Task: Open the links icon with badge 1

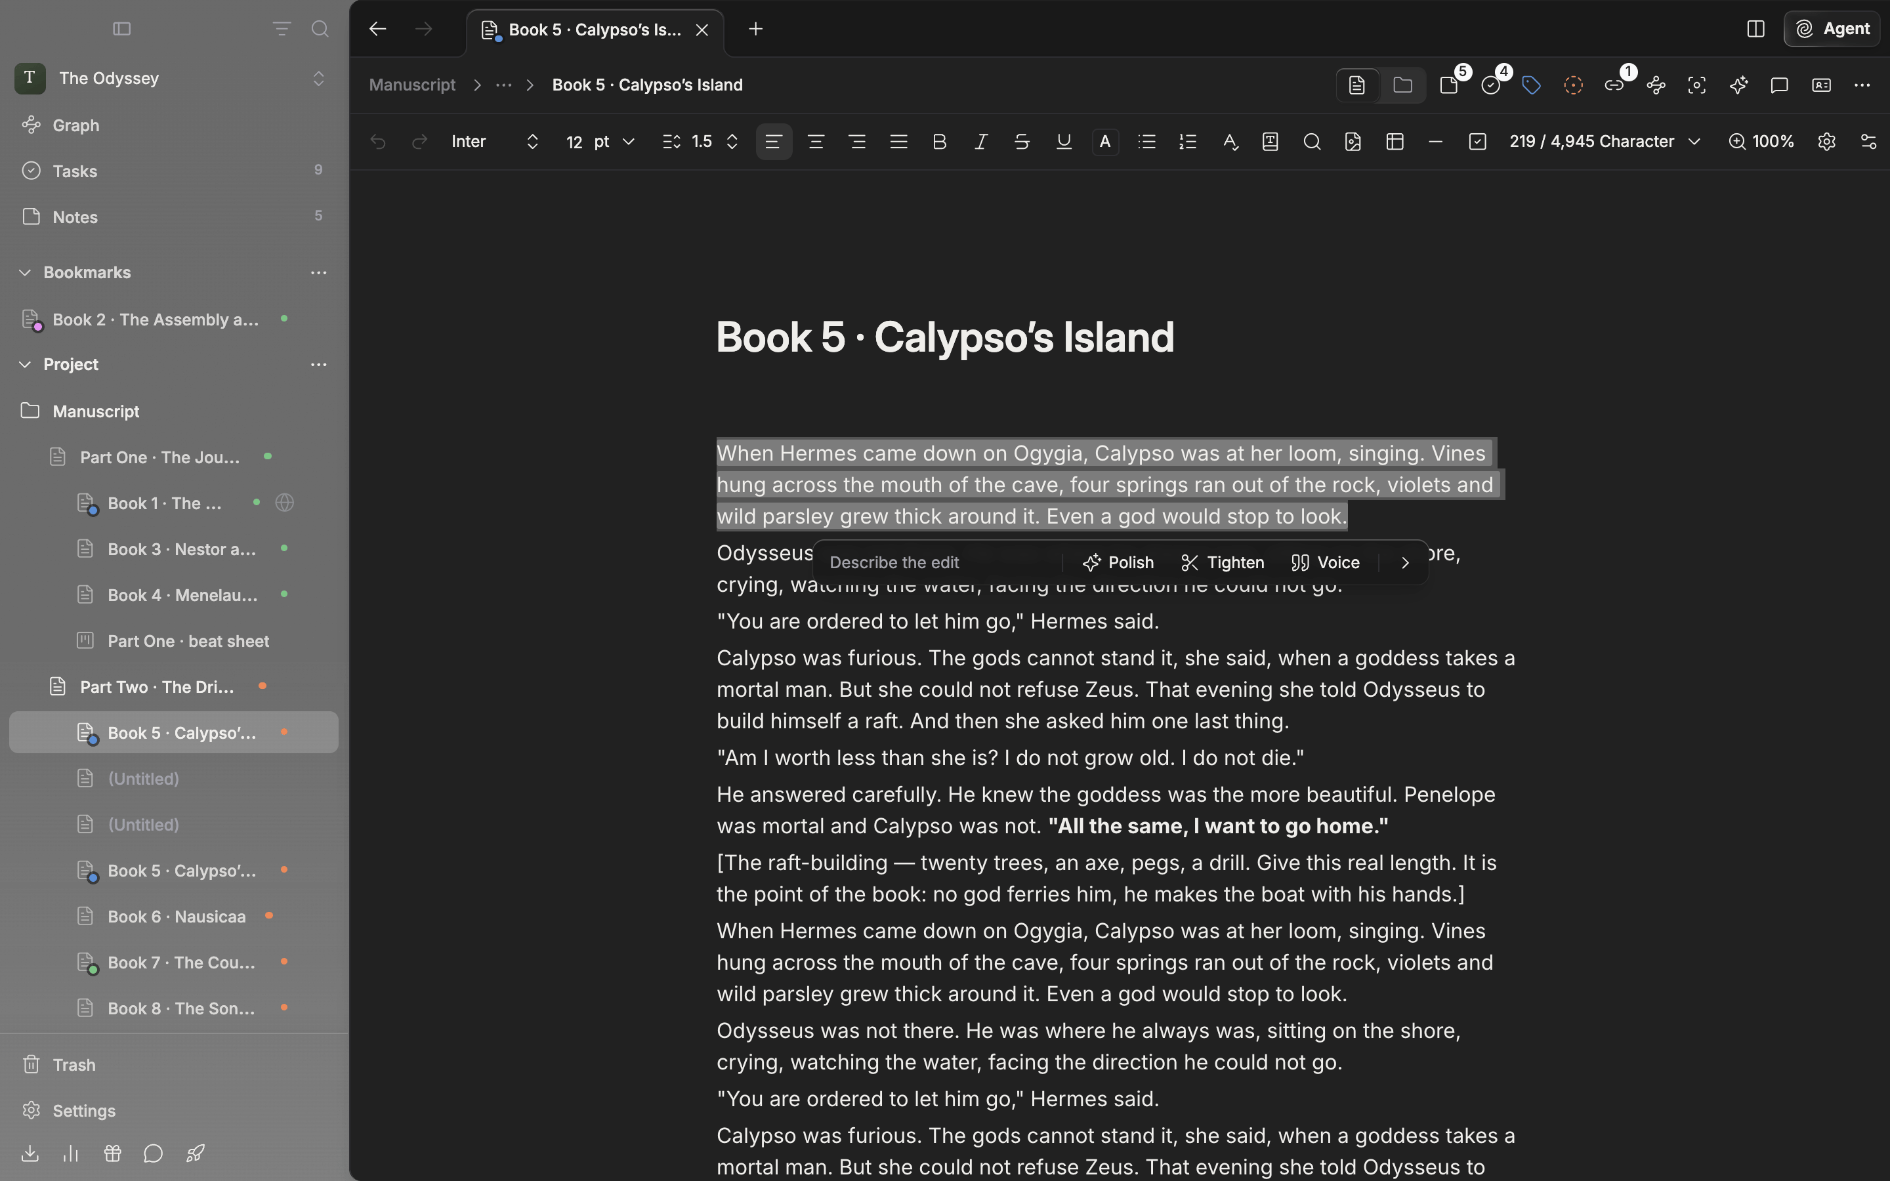Action: (1614, 85)
